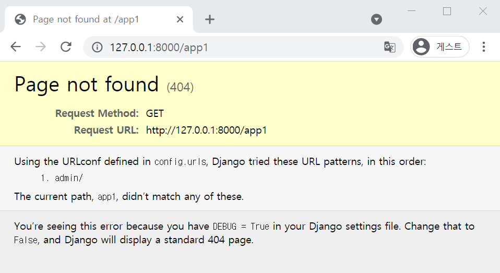Viewport: 500px width, 273px height.
Task: Open Google Translate icon in address bar
Action: pos(390,47)
